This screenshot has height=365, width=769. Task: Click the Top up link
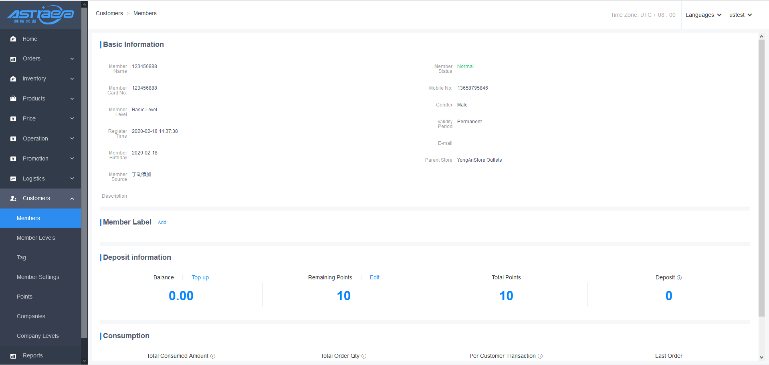[200, 277]
